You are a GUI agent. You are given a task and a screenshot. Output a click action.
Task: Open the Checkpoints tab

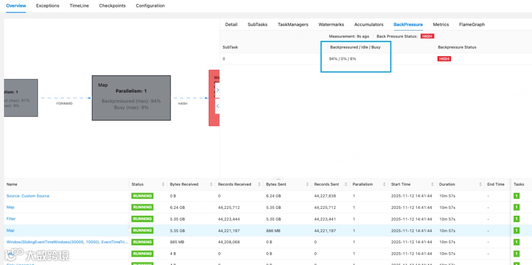tap(112, 6)
